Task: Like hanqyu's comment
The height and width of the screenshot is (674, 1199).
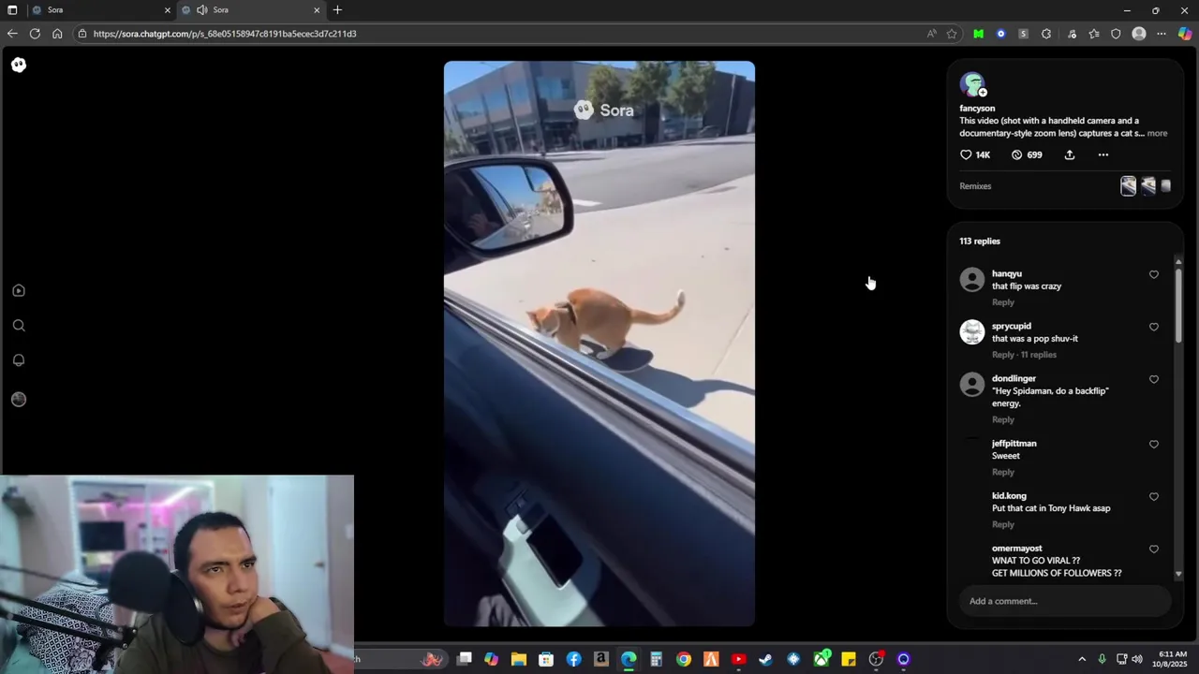Action: [x=1154, y=275]
